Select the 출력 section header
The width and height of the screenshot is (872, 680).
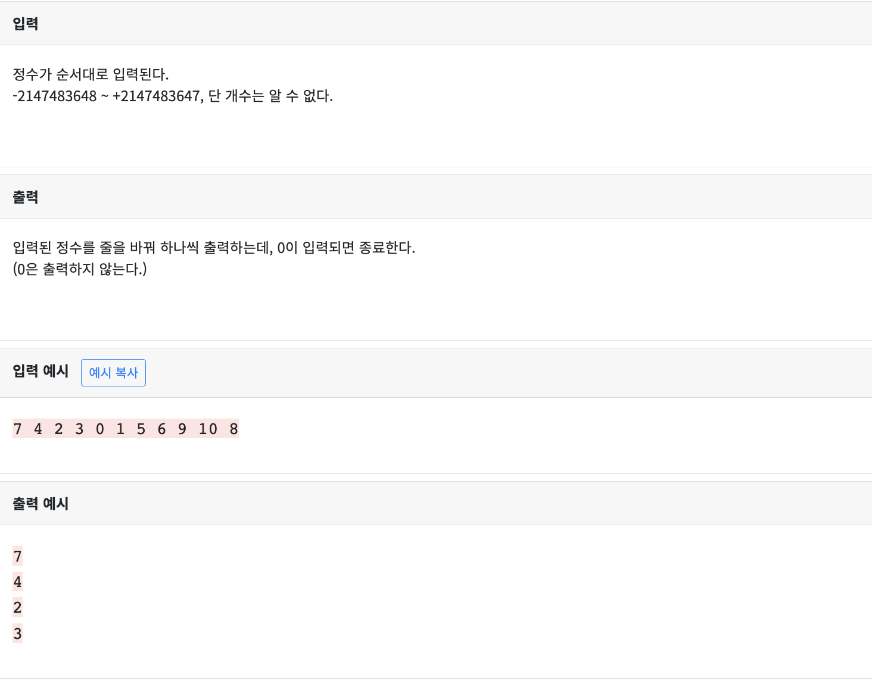[24, 196]
